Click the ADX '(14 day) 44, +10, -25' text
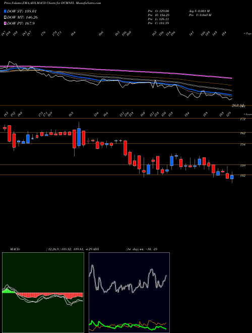 click(142, 249)
